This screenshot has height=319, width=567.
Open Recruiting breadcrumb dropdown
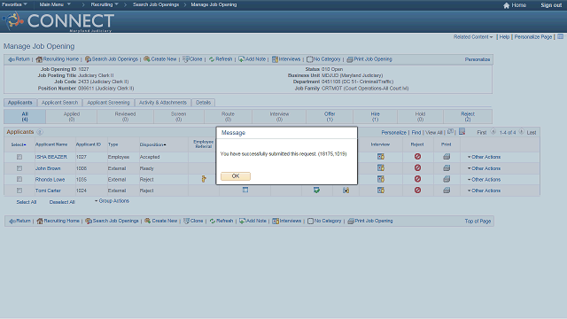[x=105, y=4]
